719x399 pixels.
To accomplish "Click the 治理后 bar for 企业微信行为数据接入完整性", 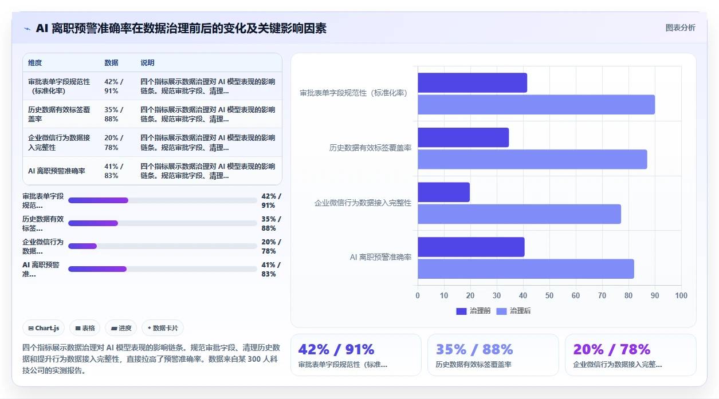I will point(519,214).
